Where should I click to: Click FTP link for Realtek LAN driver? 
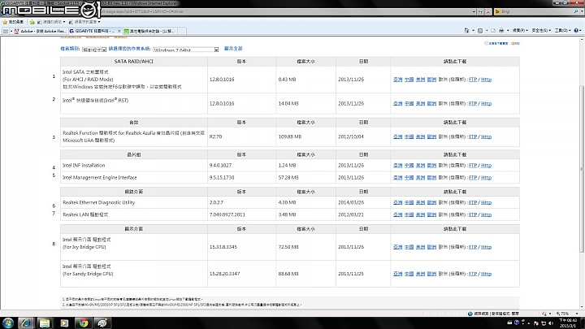coord(473,214)
